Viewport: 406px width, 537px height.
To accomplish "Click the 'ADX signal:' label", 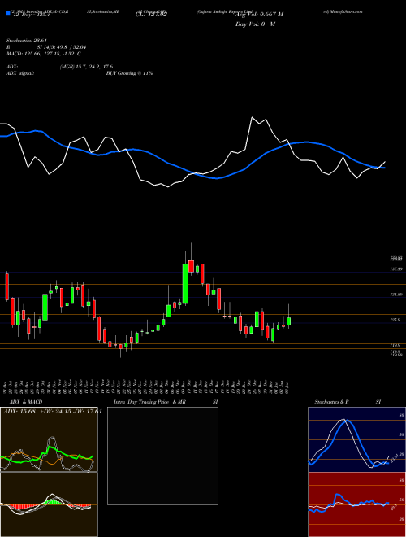I will [20, 73].
